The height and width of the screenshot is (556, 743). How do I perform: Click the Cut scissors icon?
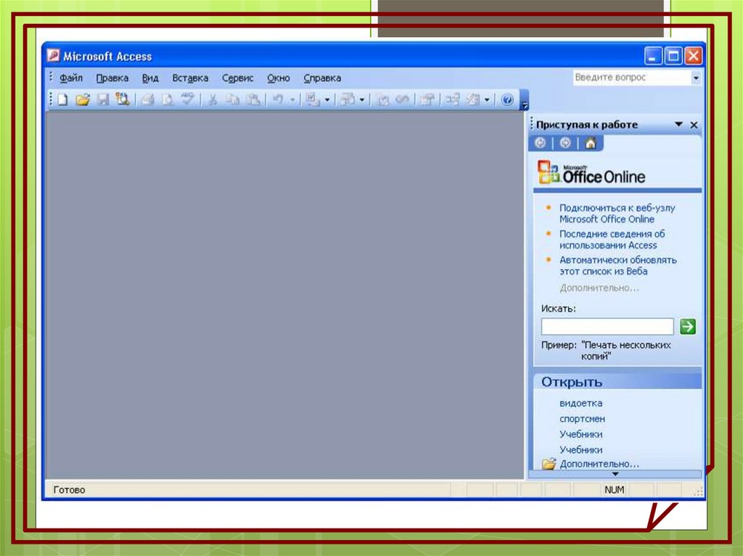pyautogui.click(x=213, y=99)
